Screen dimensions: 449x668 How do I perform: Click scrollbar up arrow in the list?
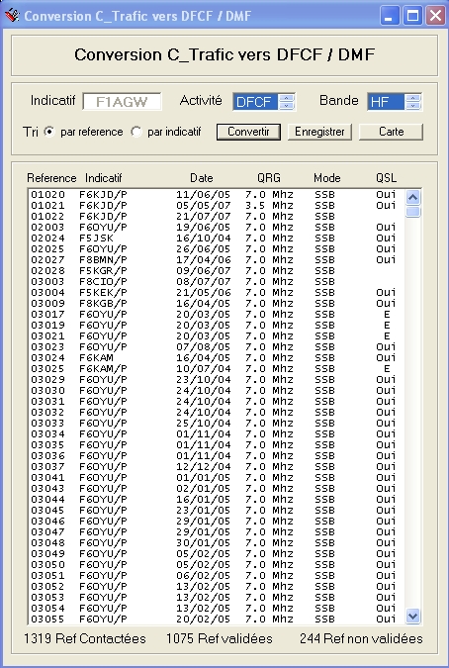[412, 197]
